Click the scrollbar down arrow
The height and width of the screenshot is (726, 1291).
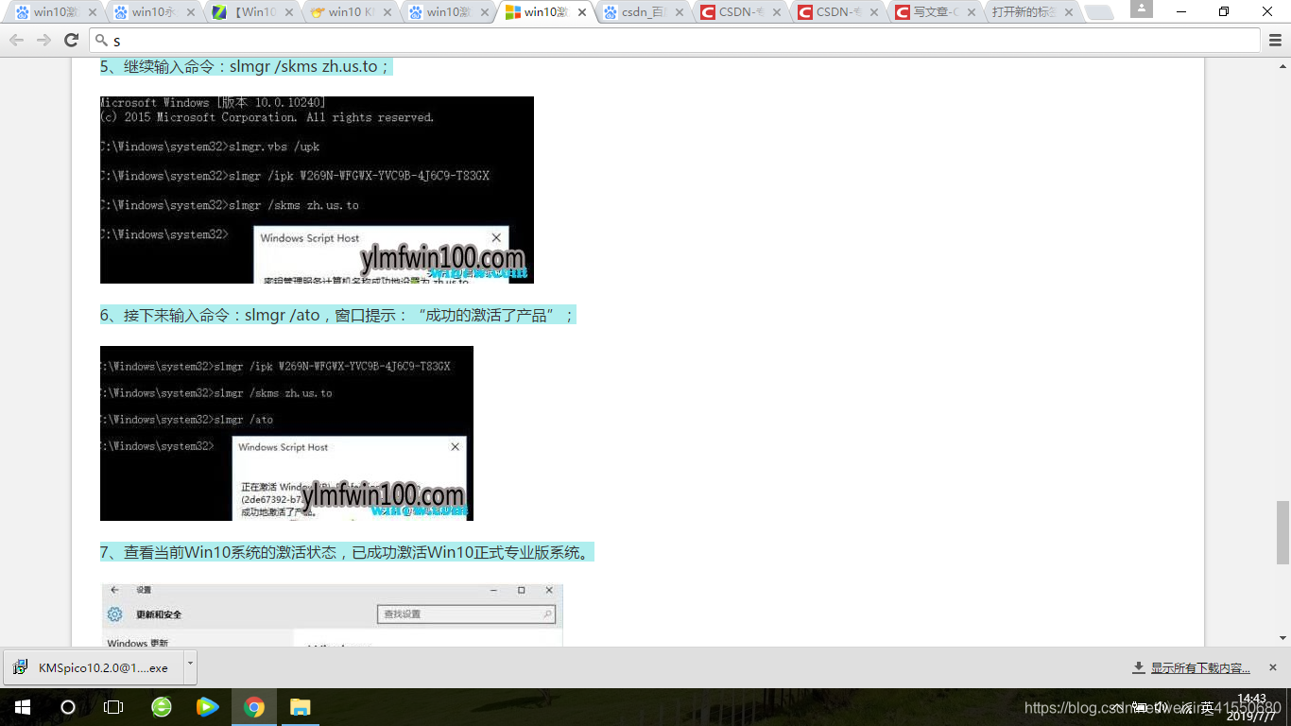click(1282, 640)
